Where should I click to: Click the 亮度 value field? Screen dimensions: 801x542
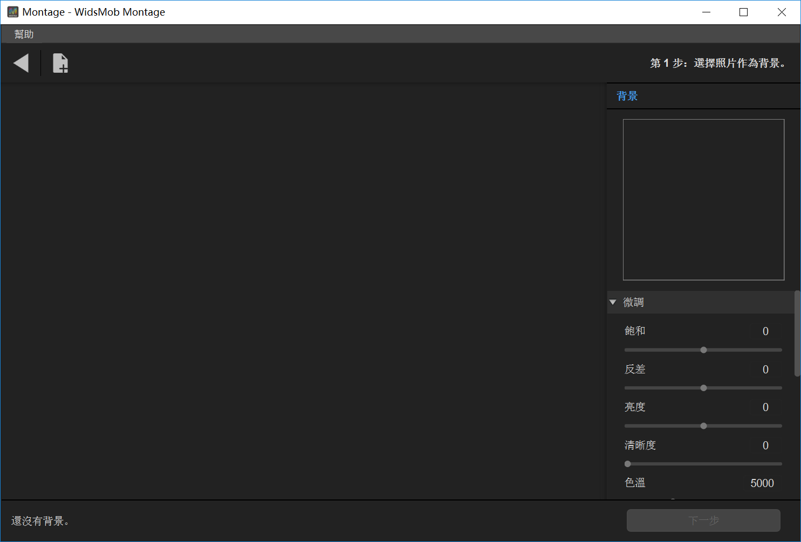pyautogui.click(x=765, y=407)
